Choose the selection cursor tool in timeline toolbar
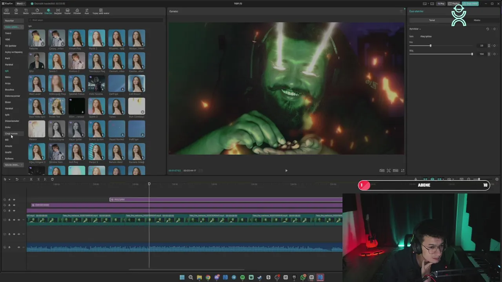This screenshot has width=502, height=282. (x=5, y=179)
